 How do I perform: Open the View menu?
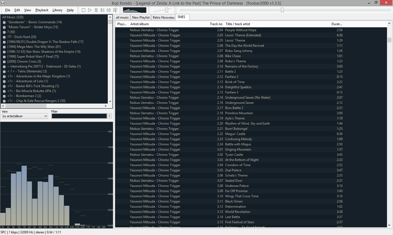[28, 10]
